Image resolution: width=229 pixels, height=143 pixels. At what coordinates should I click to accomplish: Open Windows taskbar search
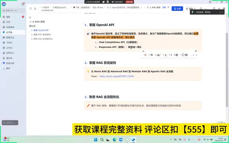point(102,140)
